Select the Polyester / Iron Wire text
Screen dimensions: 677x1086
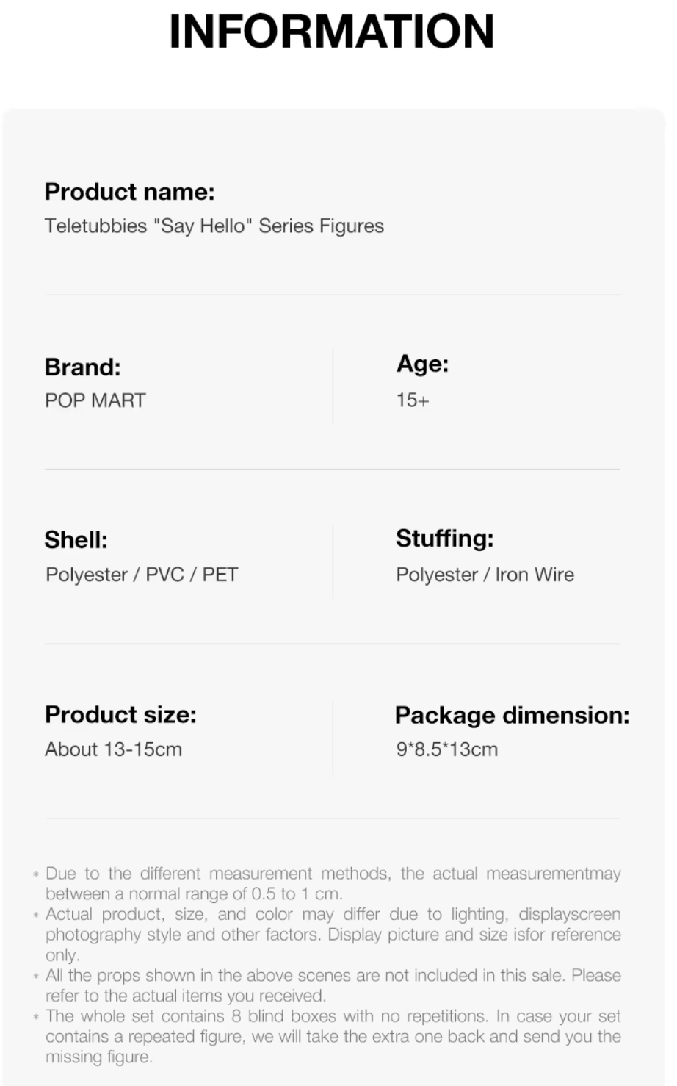(x=485, y=575)
